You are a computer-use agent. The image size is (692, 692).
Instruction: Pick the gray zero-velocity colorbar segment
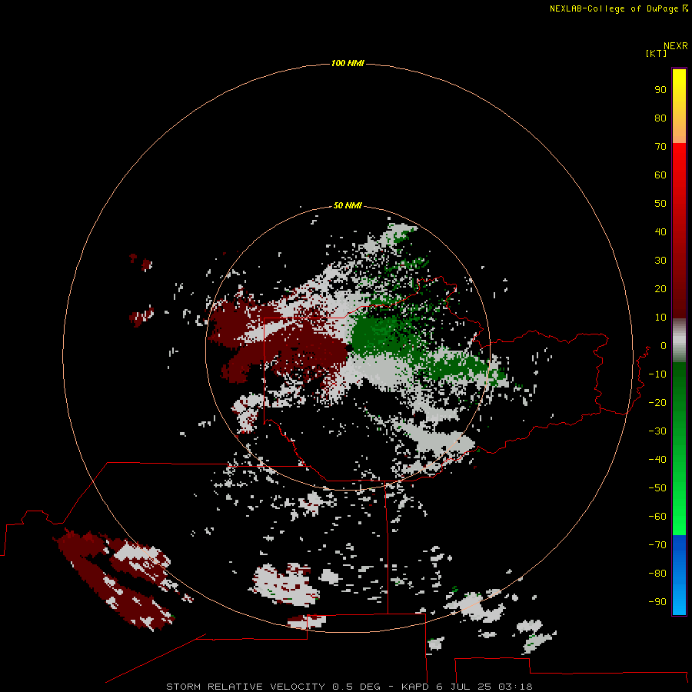tap(679, 341)
